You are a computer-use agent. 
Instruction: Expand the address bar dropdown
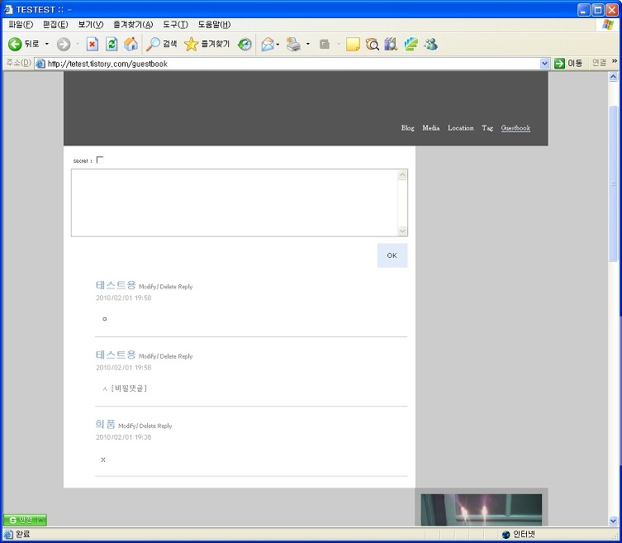[544, 64]
